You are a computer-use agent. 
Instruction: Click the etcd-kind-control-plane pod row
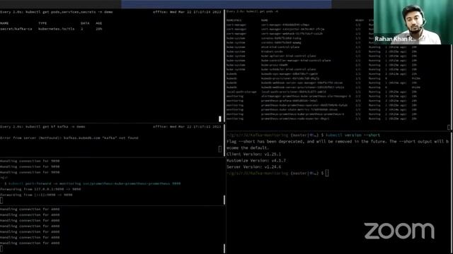pos(321,47)
